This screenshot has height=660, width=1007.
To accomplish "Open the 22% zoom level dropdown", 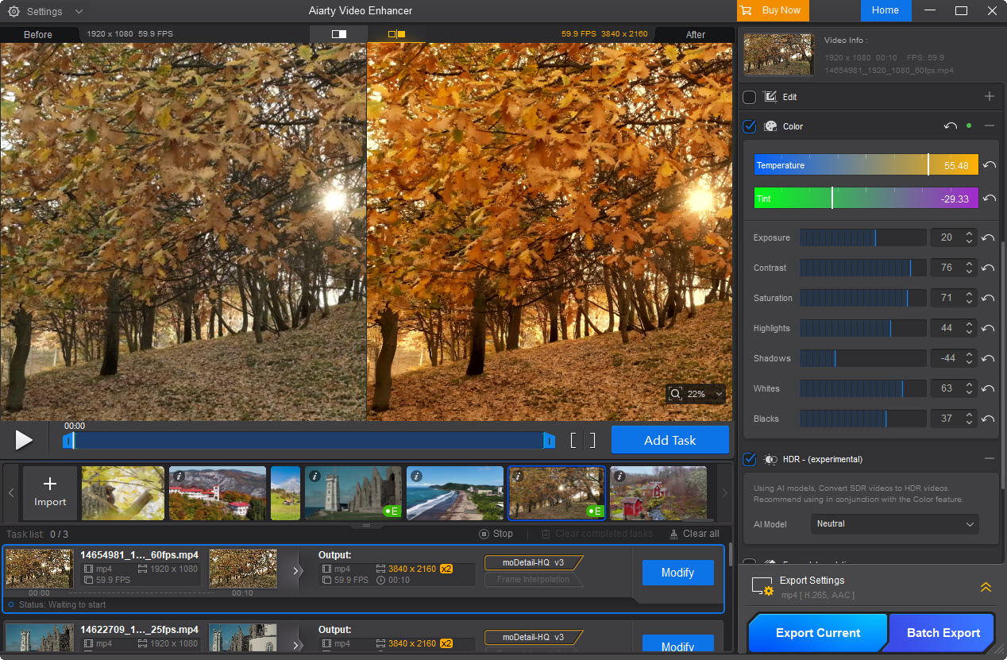I will (x=718, y=394).
